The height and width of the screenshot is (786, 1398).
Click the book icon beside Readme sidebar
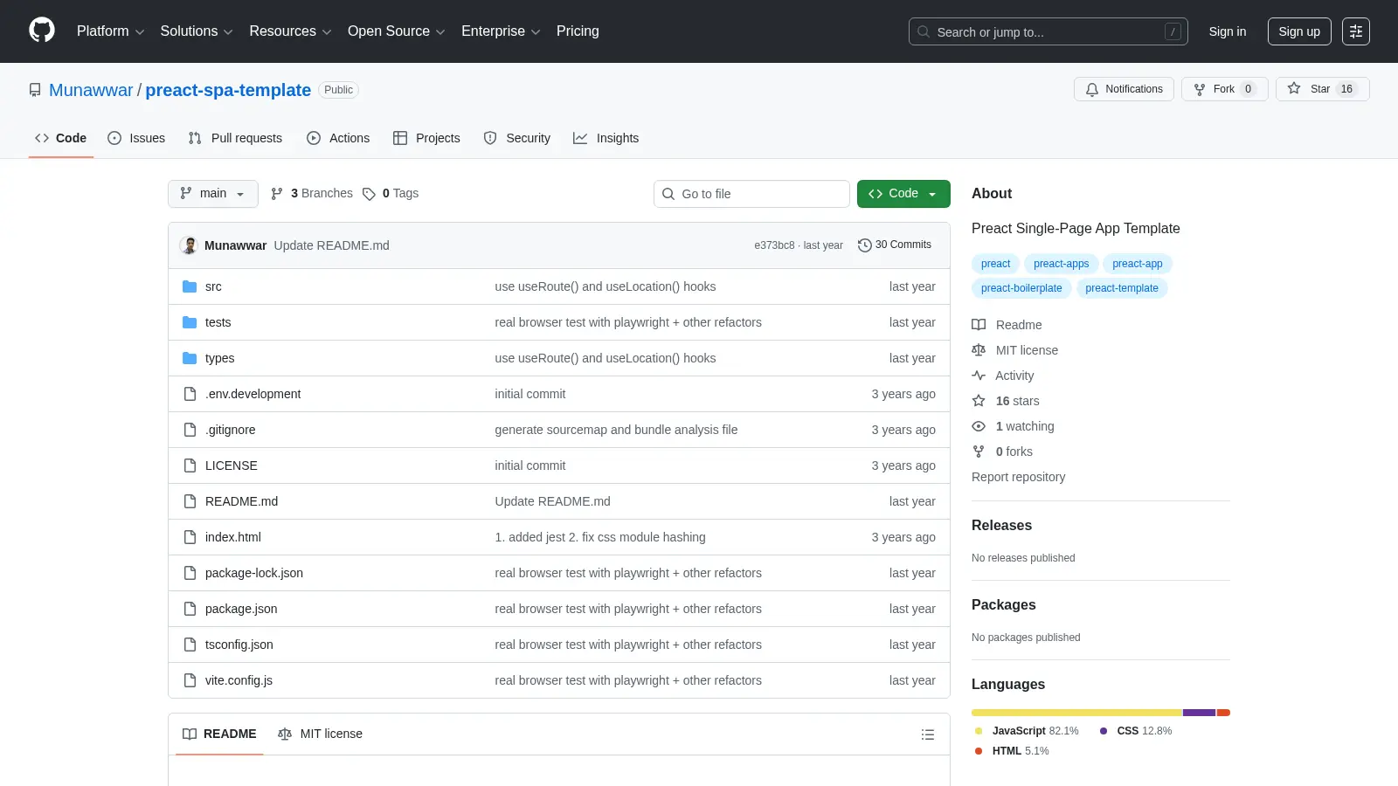[979, 325]
